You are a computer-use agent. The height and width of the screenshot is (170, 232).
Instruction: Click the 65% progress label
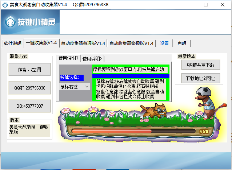click(204, 131)
